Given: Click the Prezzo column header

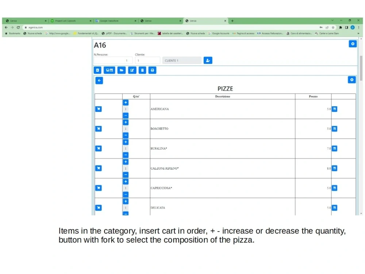Looking at the screenshot, I should [313, 96].
